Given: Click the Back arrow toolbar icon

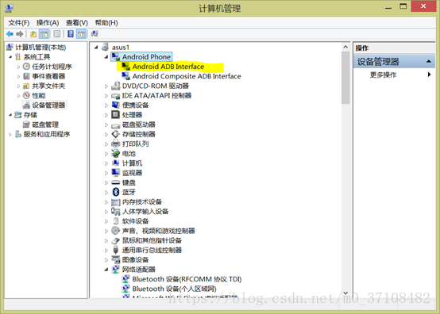Looking at the screenshot, I should click(x=10, y=34).
